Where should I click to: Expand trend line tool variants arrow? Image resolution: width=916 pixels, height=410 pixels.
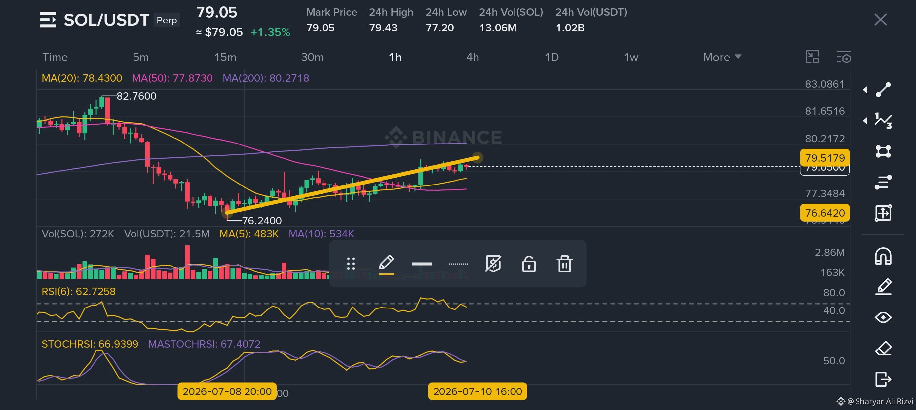coord(865,90)
